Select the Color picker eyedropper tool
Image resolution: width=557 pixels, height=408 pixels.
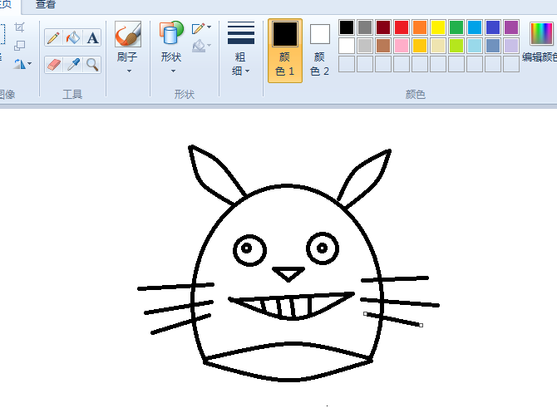coord(73,65)
